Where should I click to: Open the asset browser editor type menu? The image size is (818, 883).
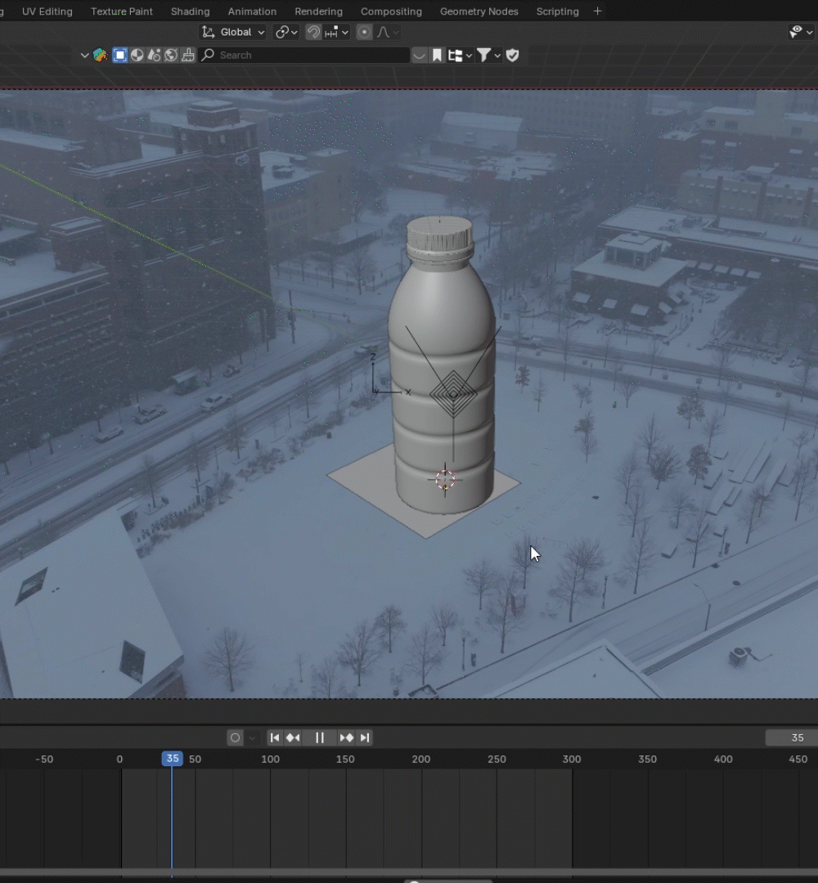(x=101, y=56)
